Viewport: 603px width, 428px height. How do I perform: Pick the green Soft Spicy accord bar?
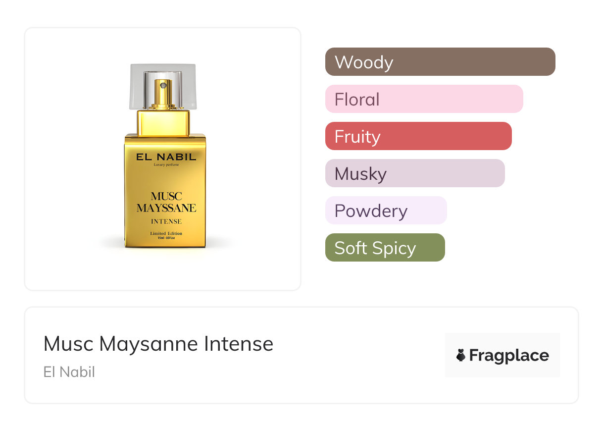(x=385, y=248)
